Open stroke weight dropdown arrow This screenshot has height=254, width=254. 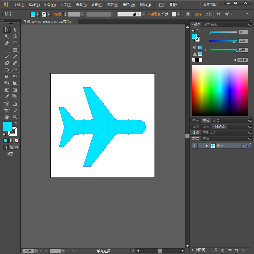click(x=82, y=14)
